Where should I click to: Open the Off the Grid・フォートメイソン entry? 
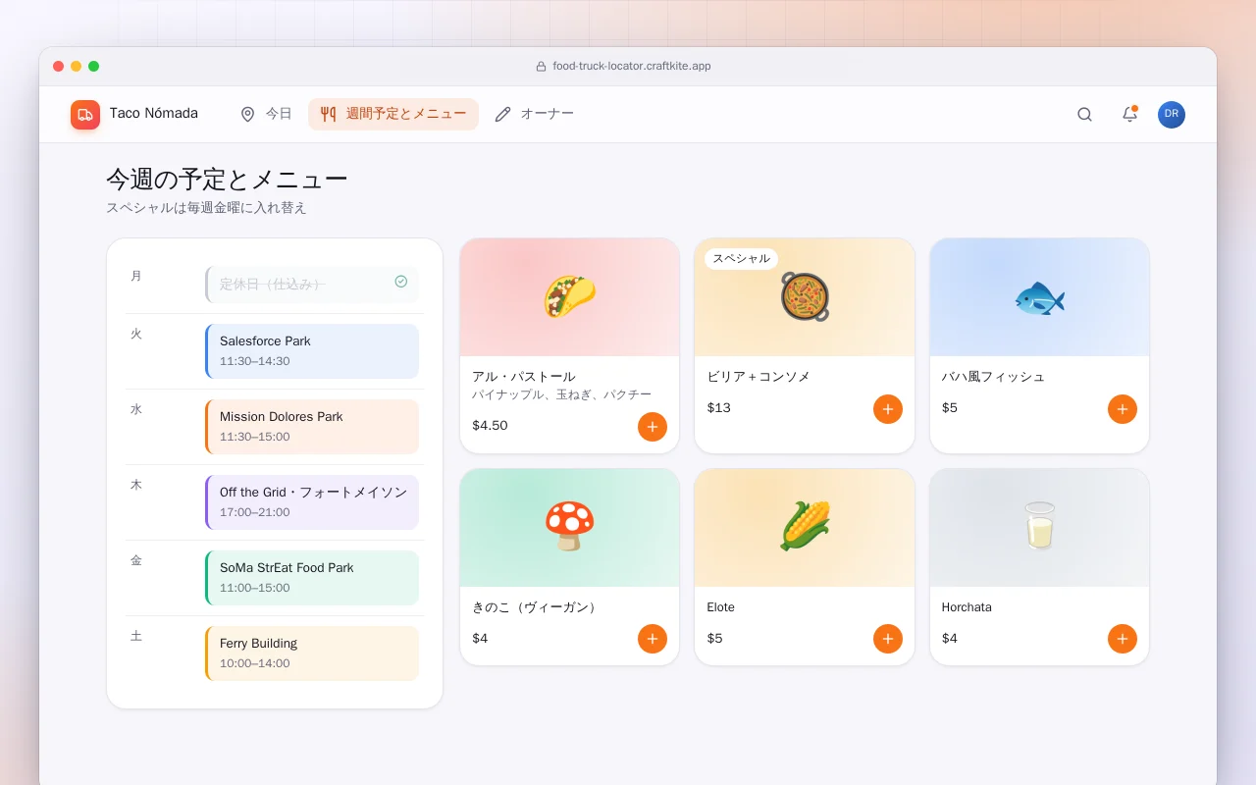312,502
